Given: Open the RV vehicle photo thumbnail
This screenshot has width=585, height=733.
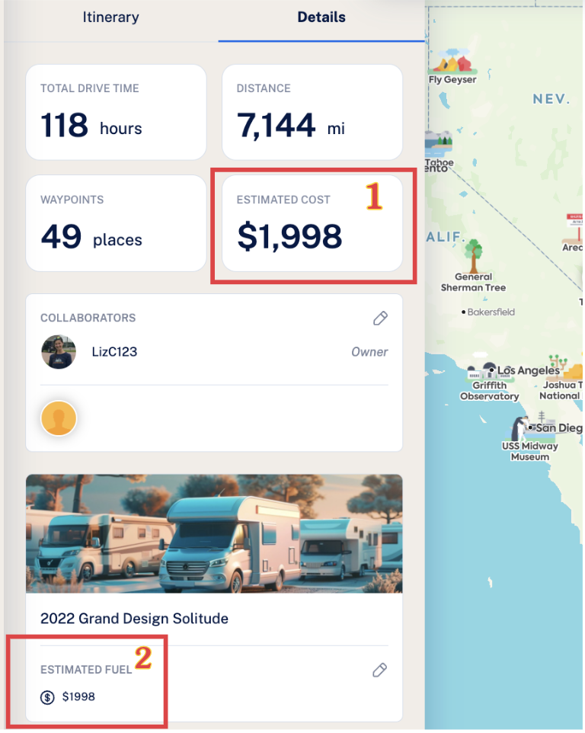Looking at the screenshot, I should point(214,533).
